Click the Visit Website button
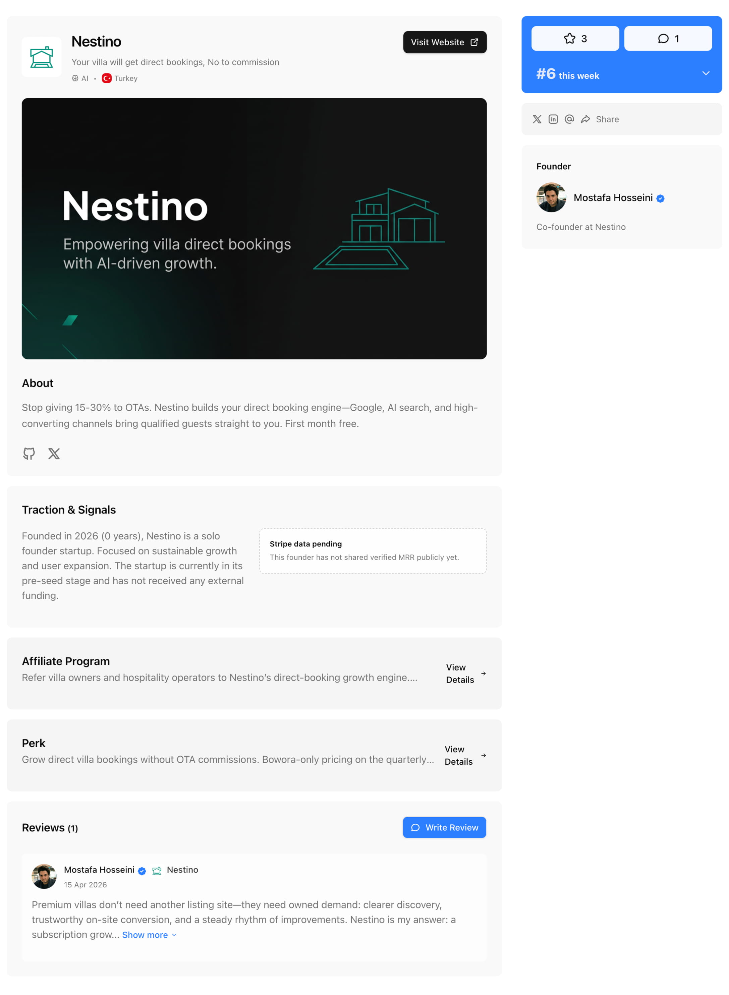 (444, 42)
